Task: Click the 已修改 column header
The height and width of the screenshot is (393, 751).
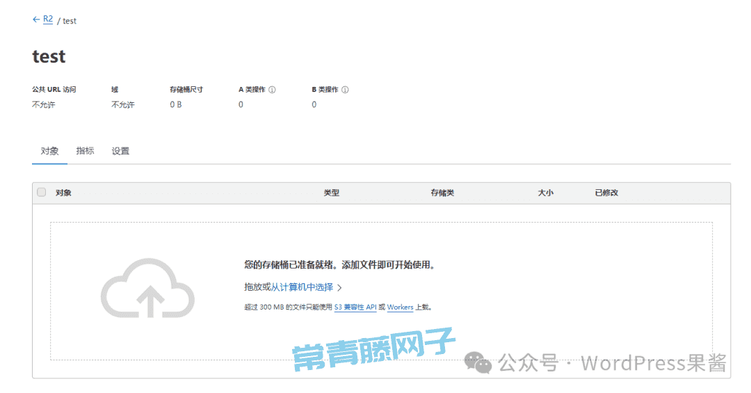Action: click(606, 193)
